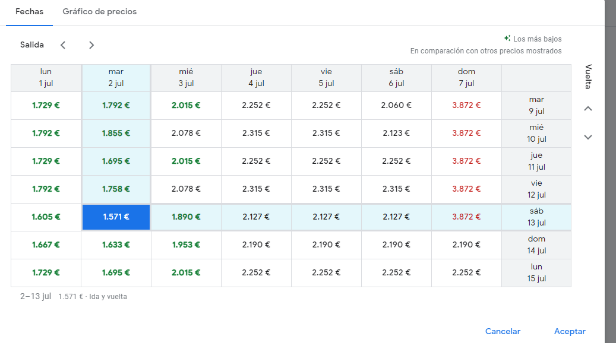
Task: Pick 2.252 € for 6 jul – 15 jul
Action: click(x=396, y=273)
